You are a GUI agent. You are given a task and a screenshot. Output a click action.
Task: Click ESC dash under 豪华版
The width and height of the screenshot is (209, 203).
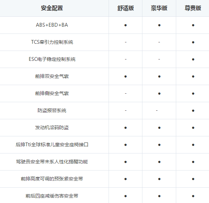tap(159, 59)
